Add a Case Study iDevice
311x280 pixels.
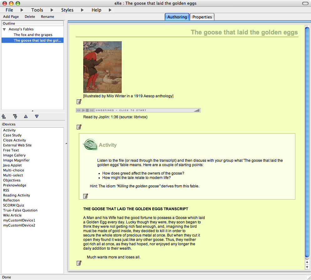click(x=12, y=135)
